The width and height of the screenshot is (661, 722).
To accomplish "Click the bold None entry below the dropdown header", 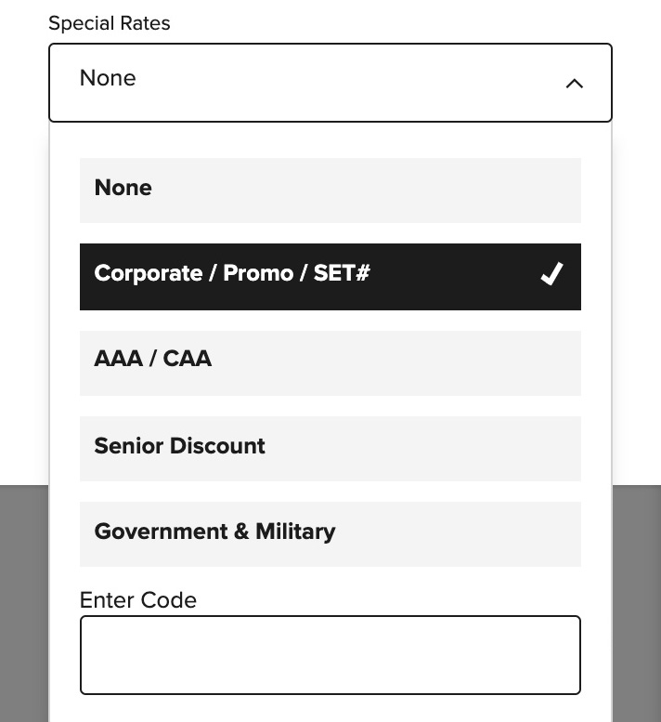I will coord(123,188).
